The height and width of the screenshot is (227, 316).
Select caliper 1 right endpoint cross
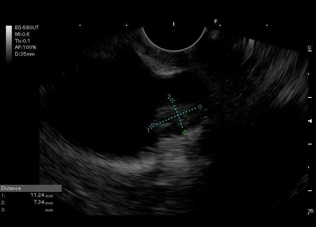coord(200,107)
